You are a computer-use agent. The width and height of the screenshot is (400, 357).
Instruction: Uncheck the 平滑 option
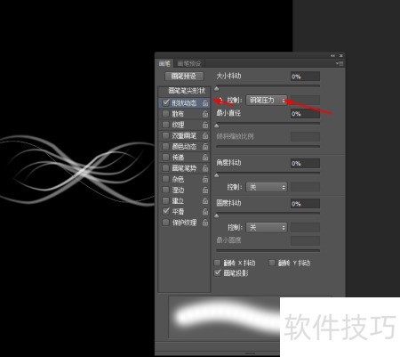(x=166, y=211)
